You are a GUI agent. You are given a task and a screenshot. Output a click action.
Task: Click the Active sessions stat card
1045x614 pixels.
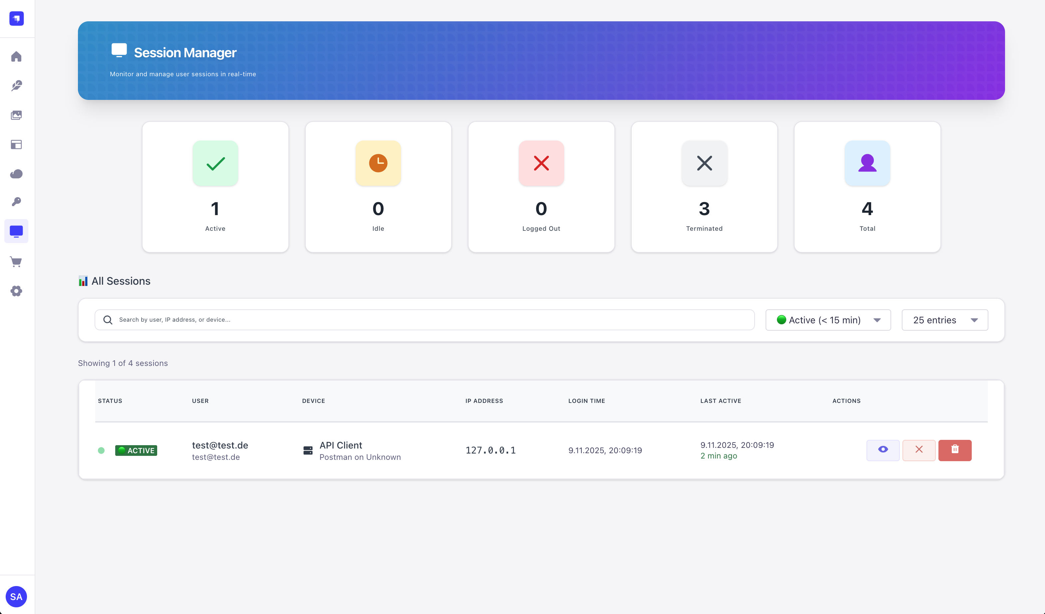[215, 187]
